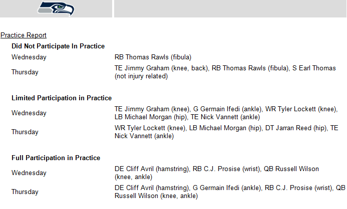347x209 pixels.
Task: Select the Limited Participation in Practice heading
Action: (62, 98)
